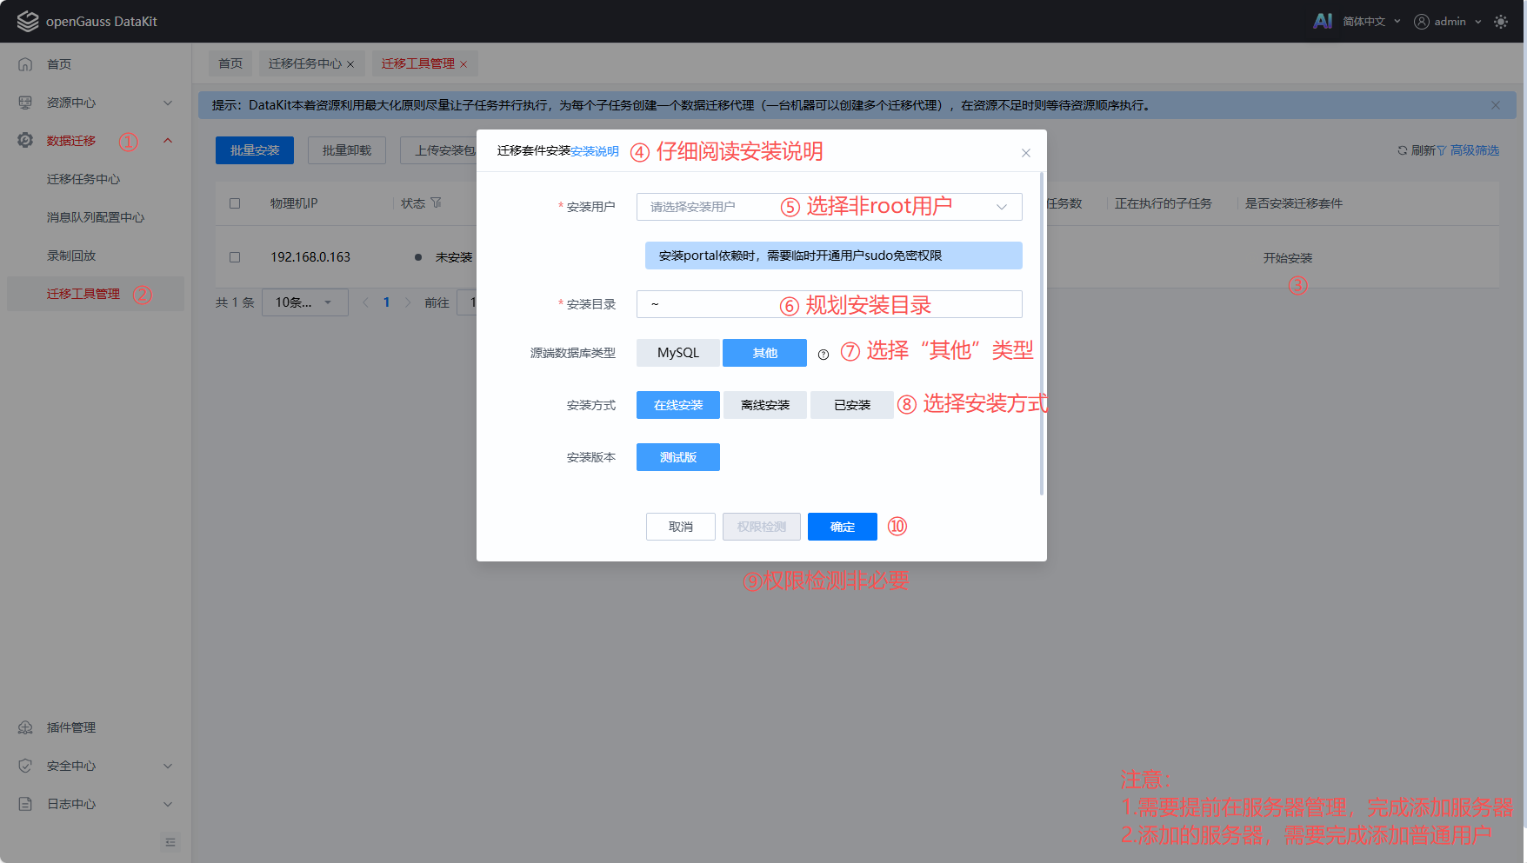Viewport: 1527px width, 863px height.
Task: Expand the 安全中心 sidebar menu
Action: (168, 766)
